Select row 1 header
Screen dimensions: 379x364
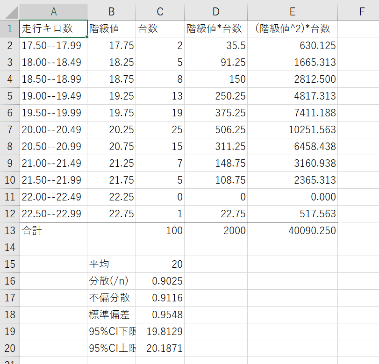[x=10, y=29]
